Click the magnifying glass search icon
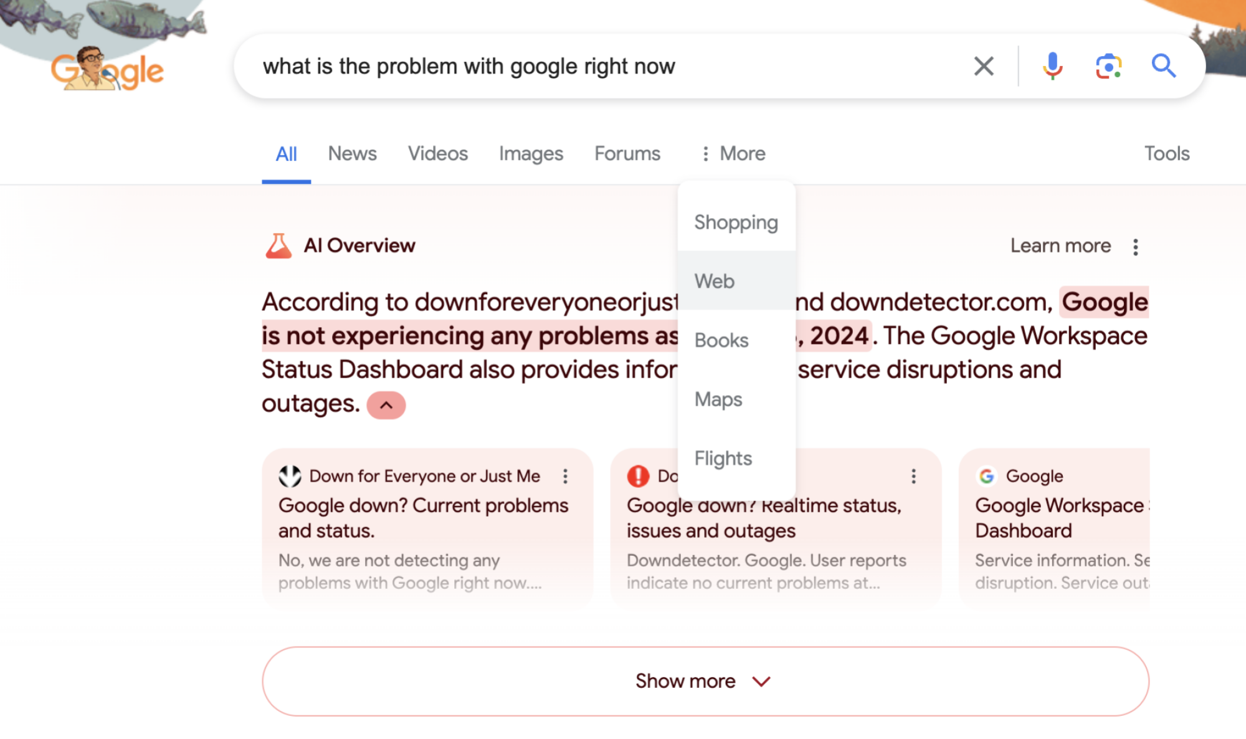The width and height of the screenshot is (1246, 739). pyautogui.click(x=1164, y=66)
